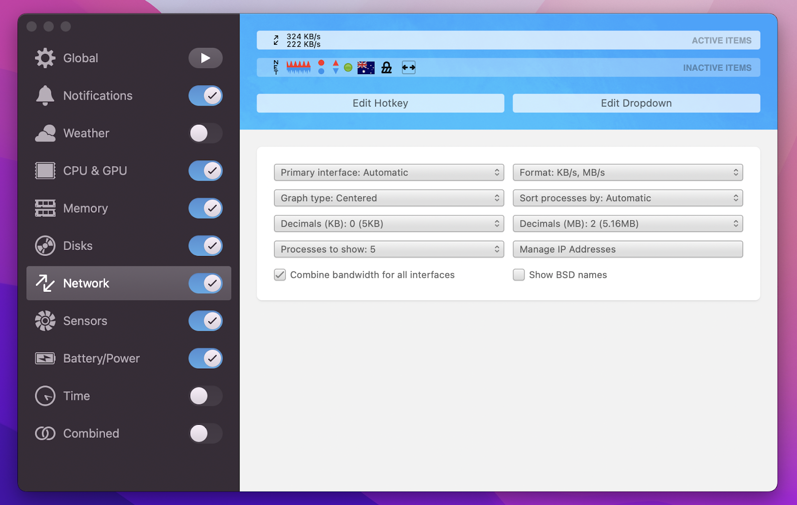Viewport: 797px width, 505px height.
Task: Click the Notifications bell icon
Action: pyautogui.click(x=45, y=96)
